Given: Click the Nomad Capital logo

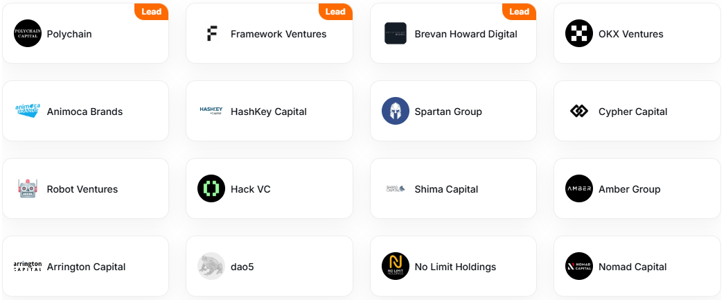Looking at the screenshot, I should click(x=579, y=266).
